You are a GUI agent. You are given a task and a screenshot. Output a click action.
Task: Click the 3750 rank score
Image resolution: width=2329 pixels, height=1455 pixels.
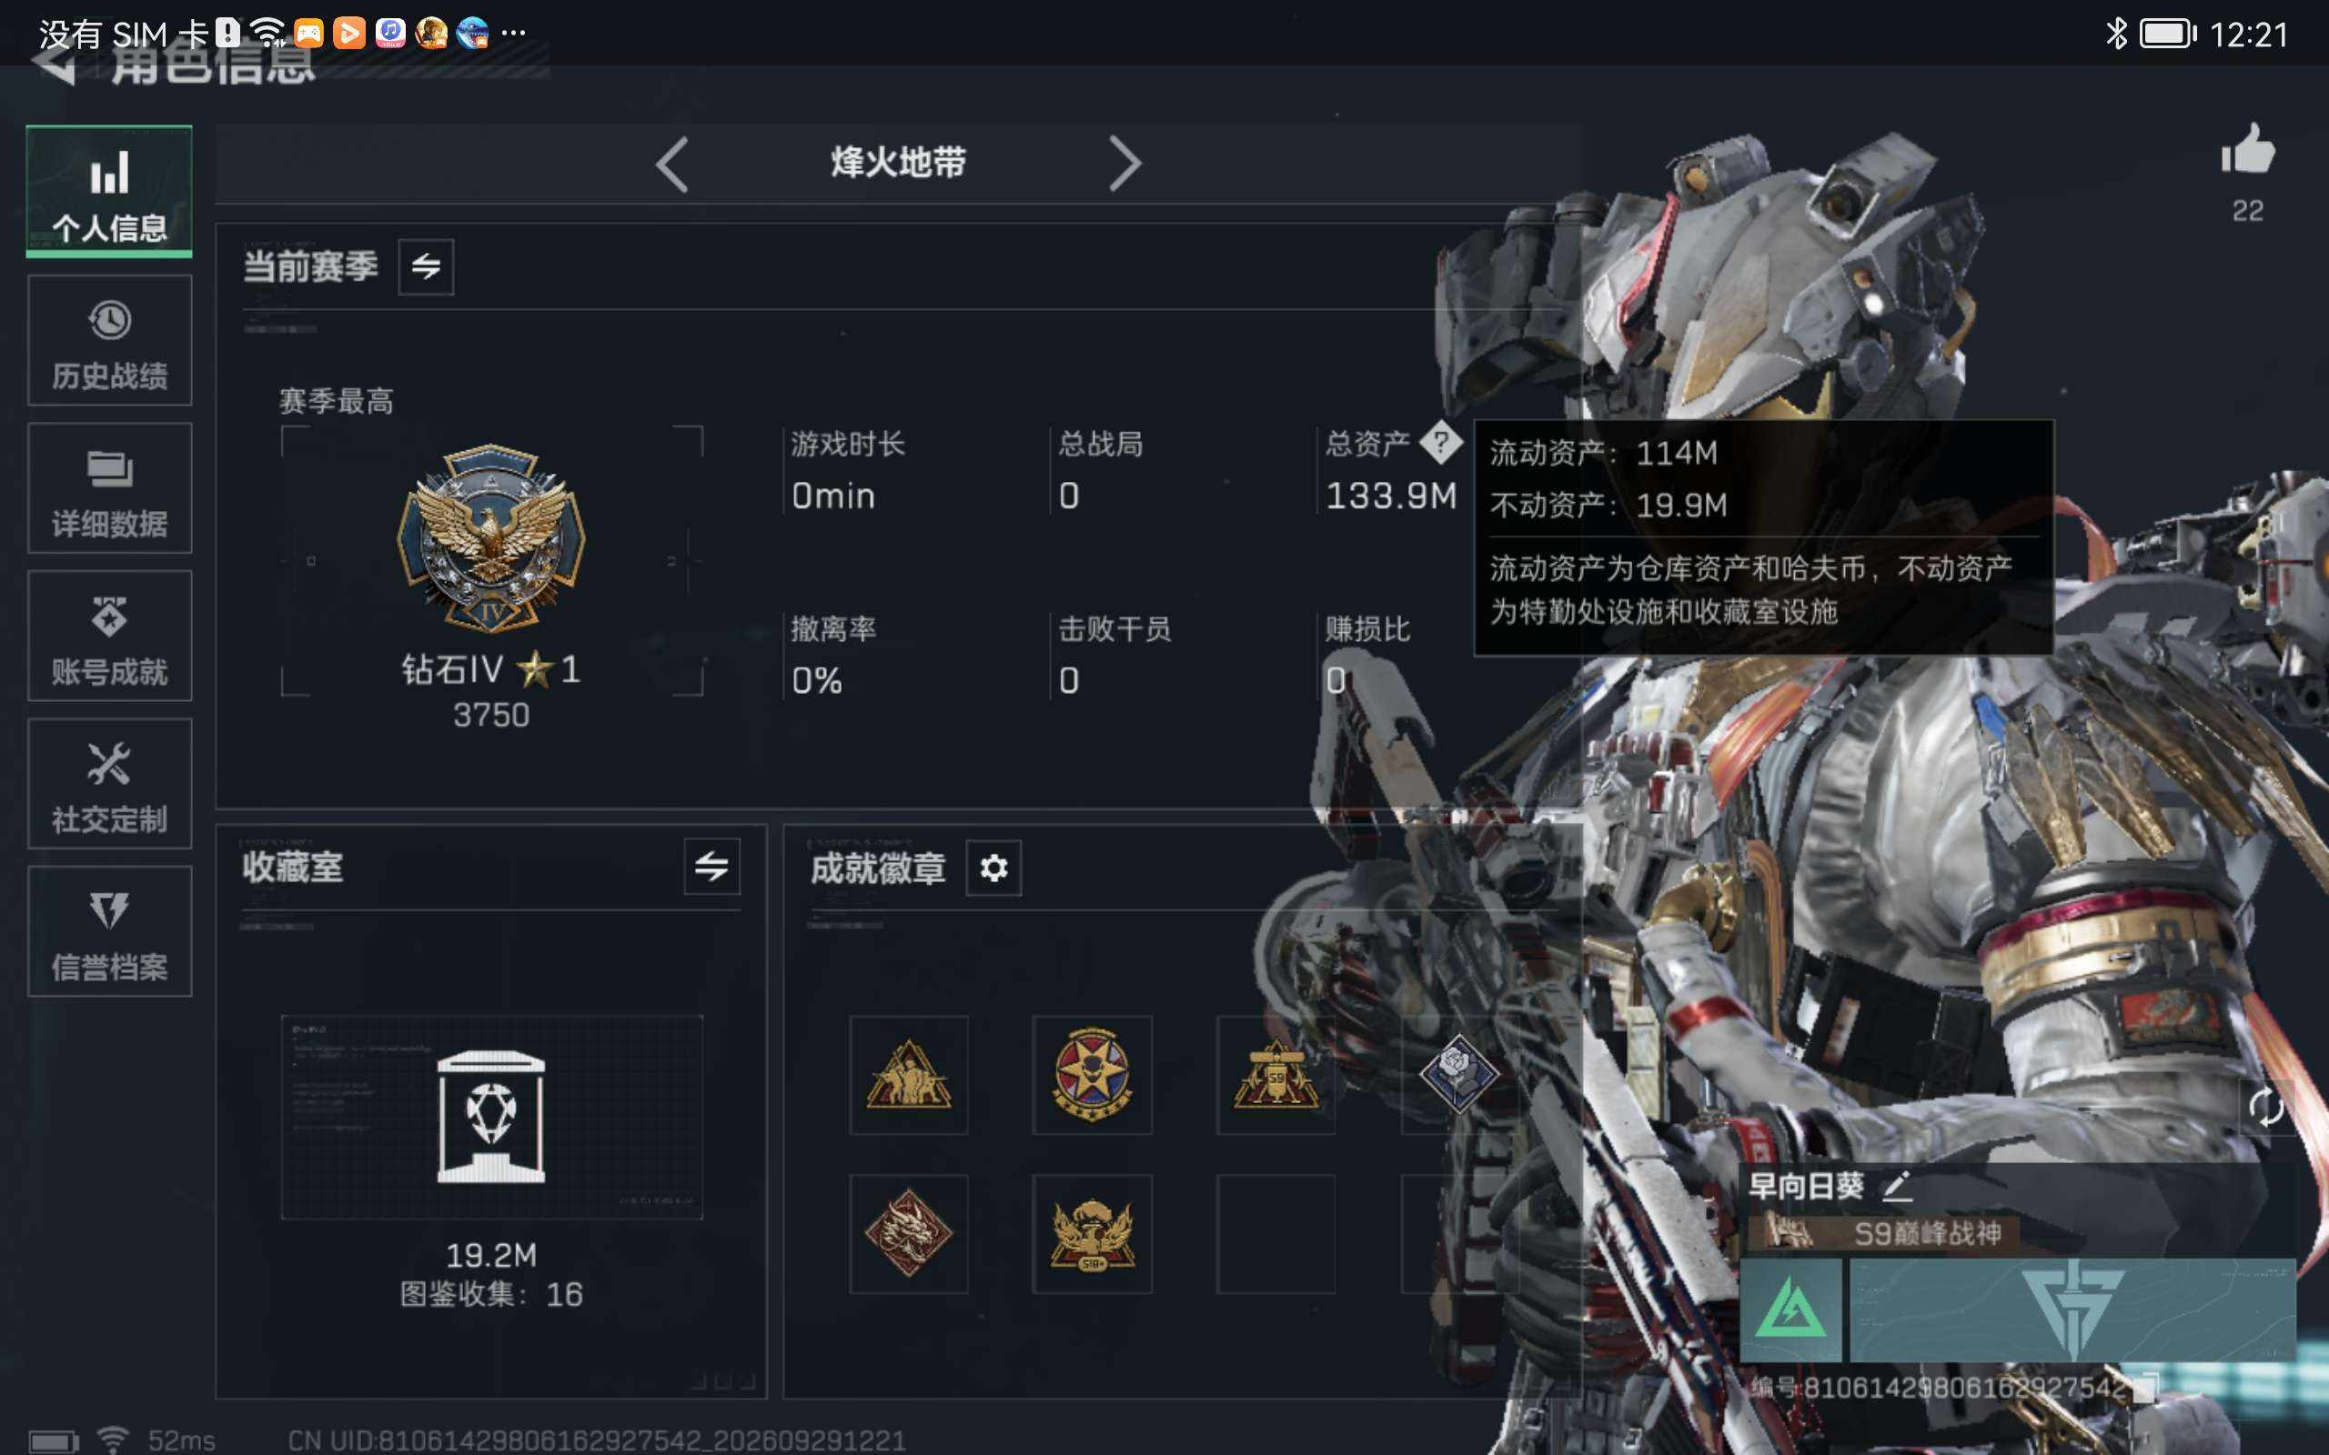tap(491, 715)
